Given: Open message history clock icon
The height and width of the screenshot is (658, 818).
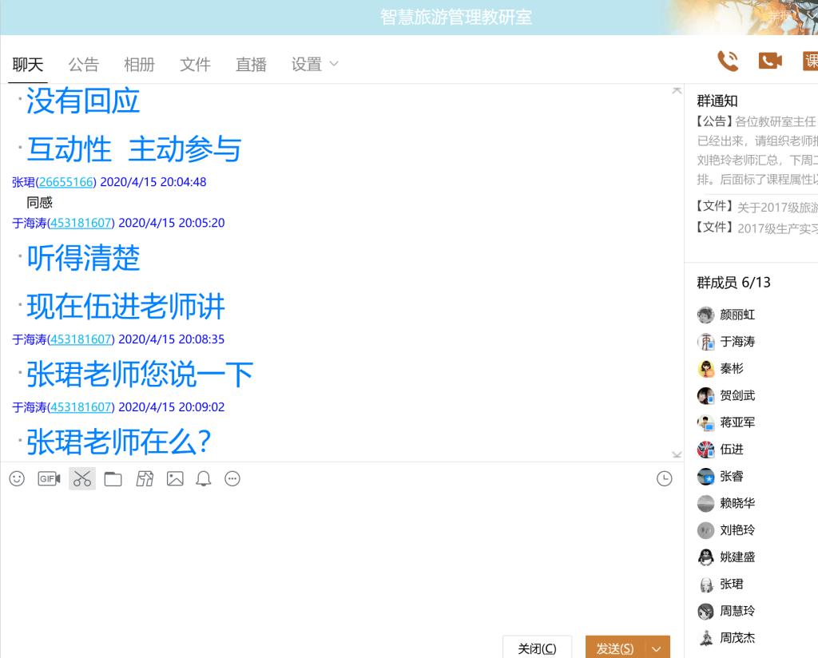Looking at the screenshot, I should tap(664, 479).
